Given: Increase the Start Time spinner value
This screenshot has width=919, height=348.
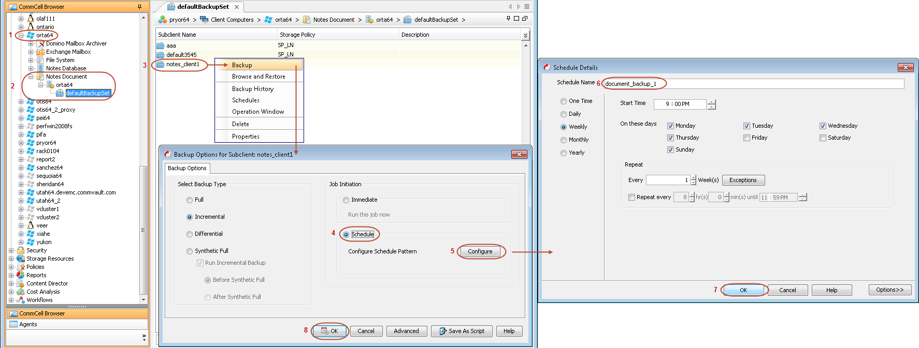Looking at the screenshot, I should click(711, 102).
